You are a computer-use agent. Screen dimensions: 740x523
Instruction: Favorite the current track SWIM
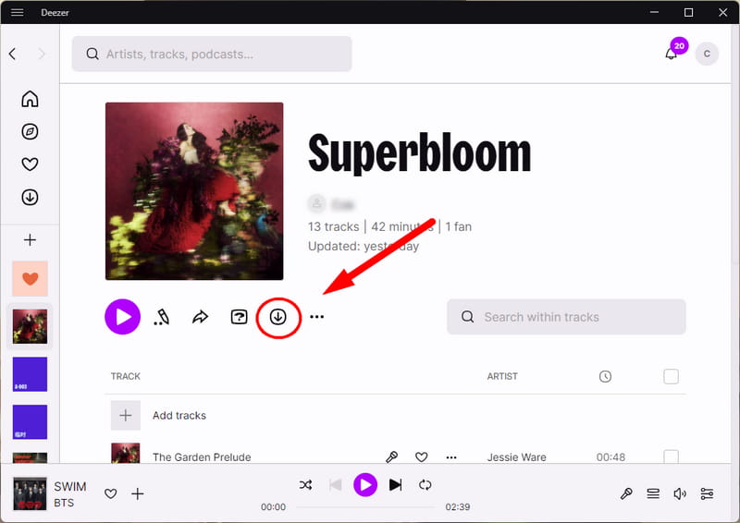[x=110, y=493]
